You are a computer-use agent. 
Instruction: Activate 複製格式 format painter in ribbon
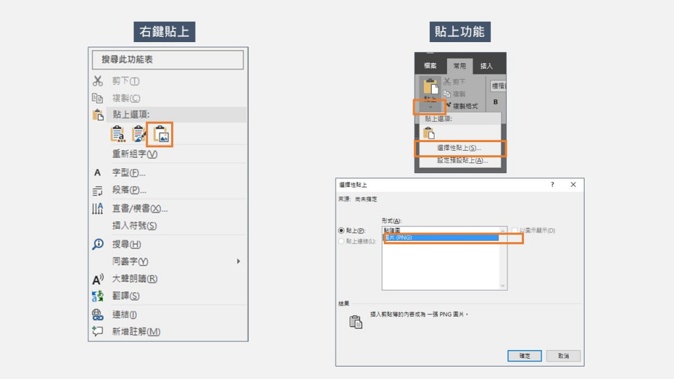click(x=461, y=106)
